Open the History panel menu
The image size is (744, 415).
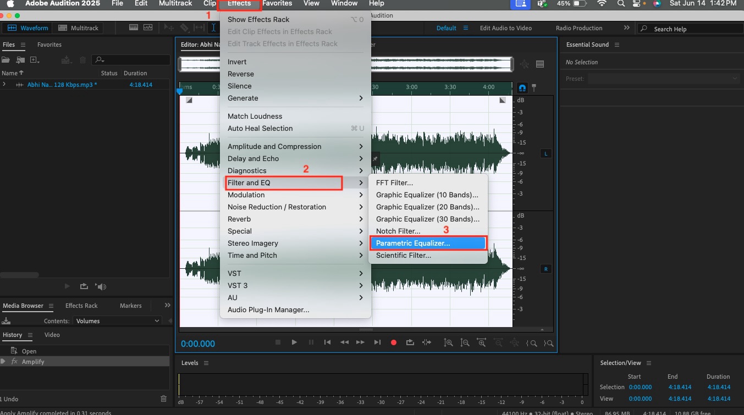click(30, 335)
